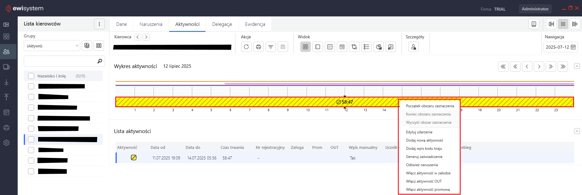Select 'Edytuj zdarzenie' from context menu
Viewport: 582px width, 195px height.
pos(419,132)
